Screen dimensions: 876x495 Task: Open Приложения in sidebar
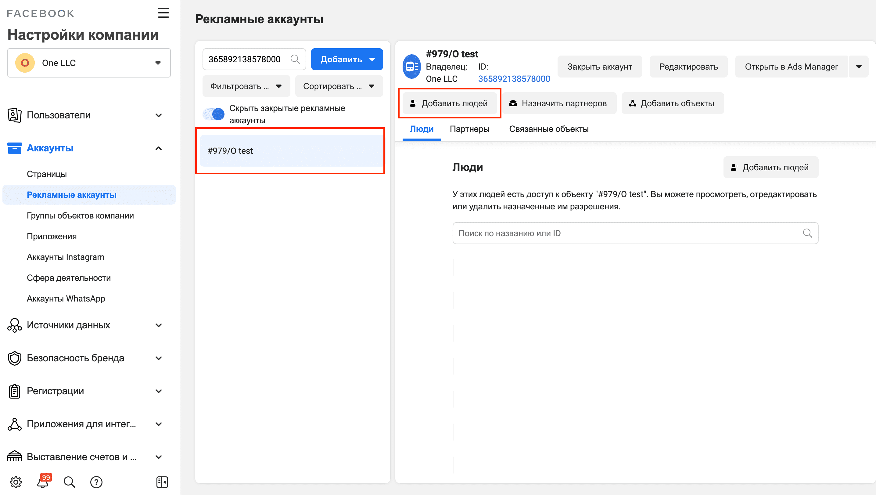click(52, 236)
